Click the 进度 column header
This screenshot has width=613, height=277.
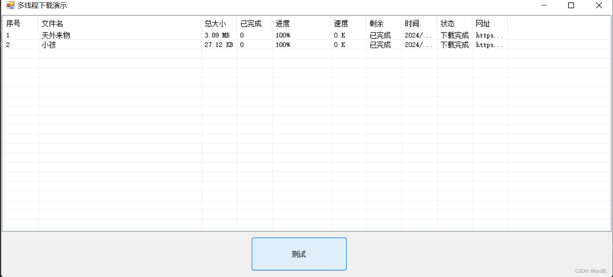point(301,24)
